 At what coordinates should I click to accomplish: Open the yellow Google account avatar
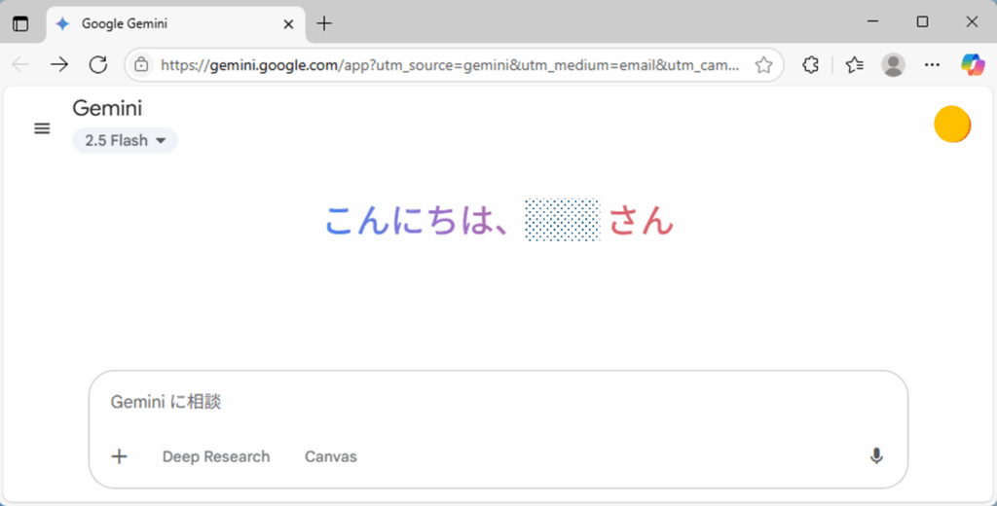[x=952, y=124]
